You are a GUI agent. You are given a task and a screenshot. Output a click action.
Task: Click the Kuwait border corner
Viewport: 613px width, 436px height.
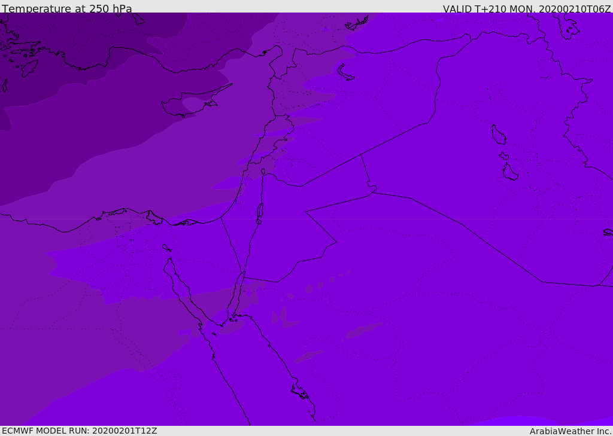tap(598, 285)
